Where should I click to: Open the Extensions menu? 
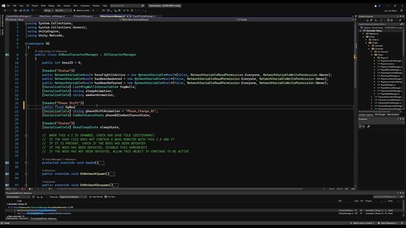(x=85, y=6)
